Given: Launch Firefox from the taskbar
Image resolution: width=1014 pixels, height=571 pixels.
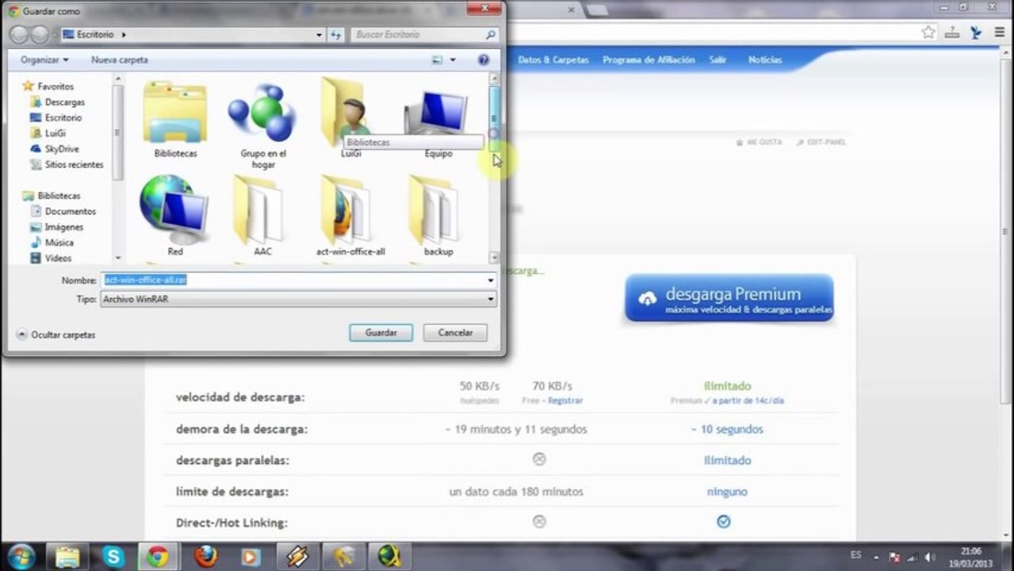Looking at the screenshot, I should coord(206,557).
